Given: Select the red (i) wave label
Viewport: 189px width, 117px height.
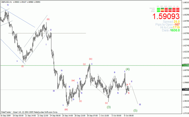Looking at the screenshot, I should [x=22, y=66].
